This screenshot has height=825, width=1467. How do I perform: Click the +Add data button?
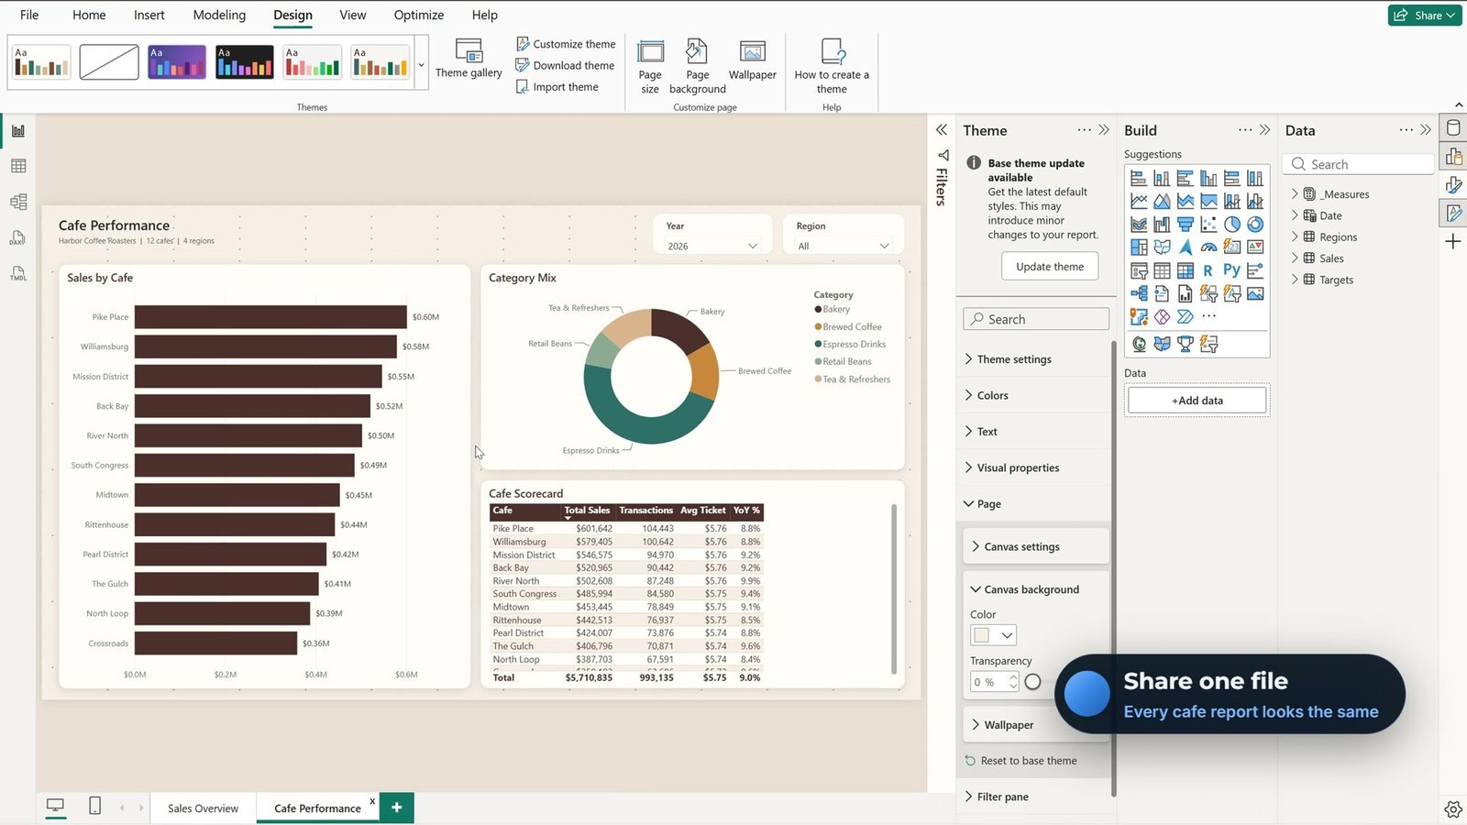pyautogui.click(x=1197, y=401)
